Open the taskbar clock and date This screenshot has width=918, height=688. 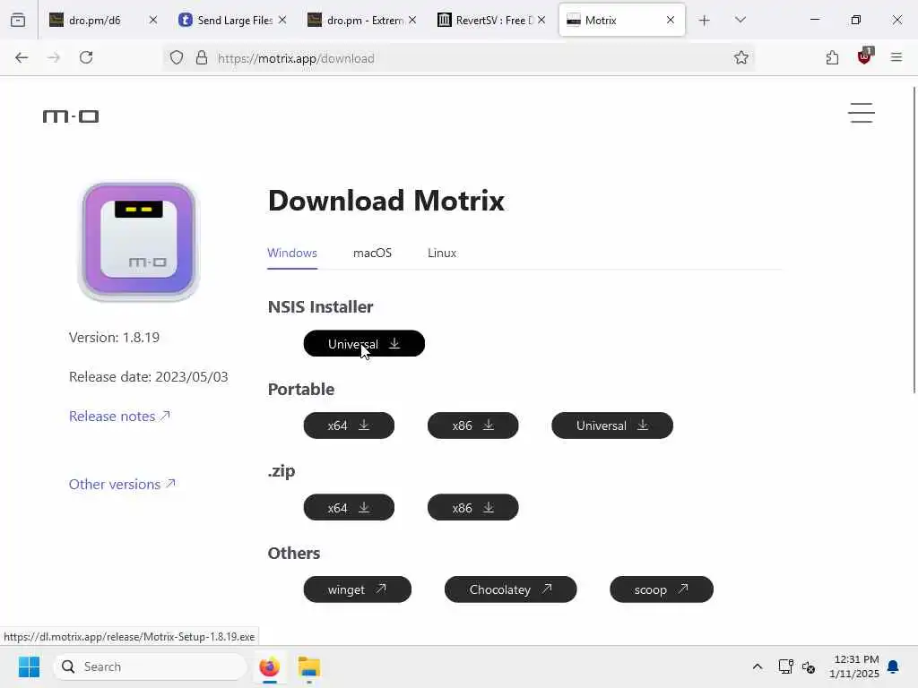click(x=854, y=666)
